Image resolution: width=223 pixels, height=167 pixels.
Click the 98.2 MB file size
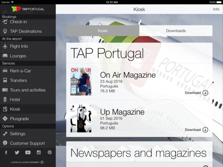pos(107,128)
